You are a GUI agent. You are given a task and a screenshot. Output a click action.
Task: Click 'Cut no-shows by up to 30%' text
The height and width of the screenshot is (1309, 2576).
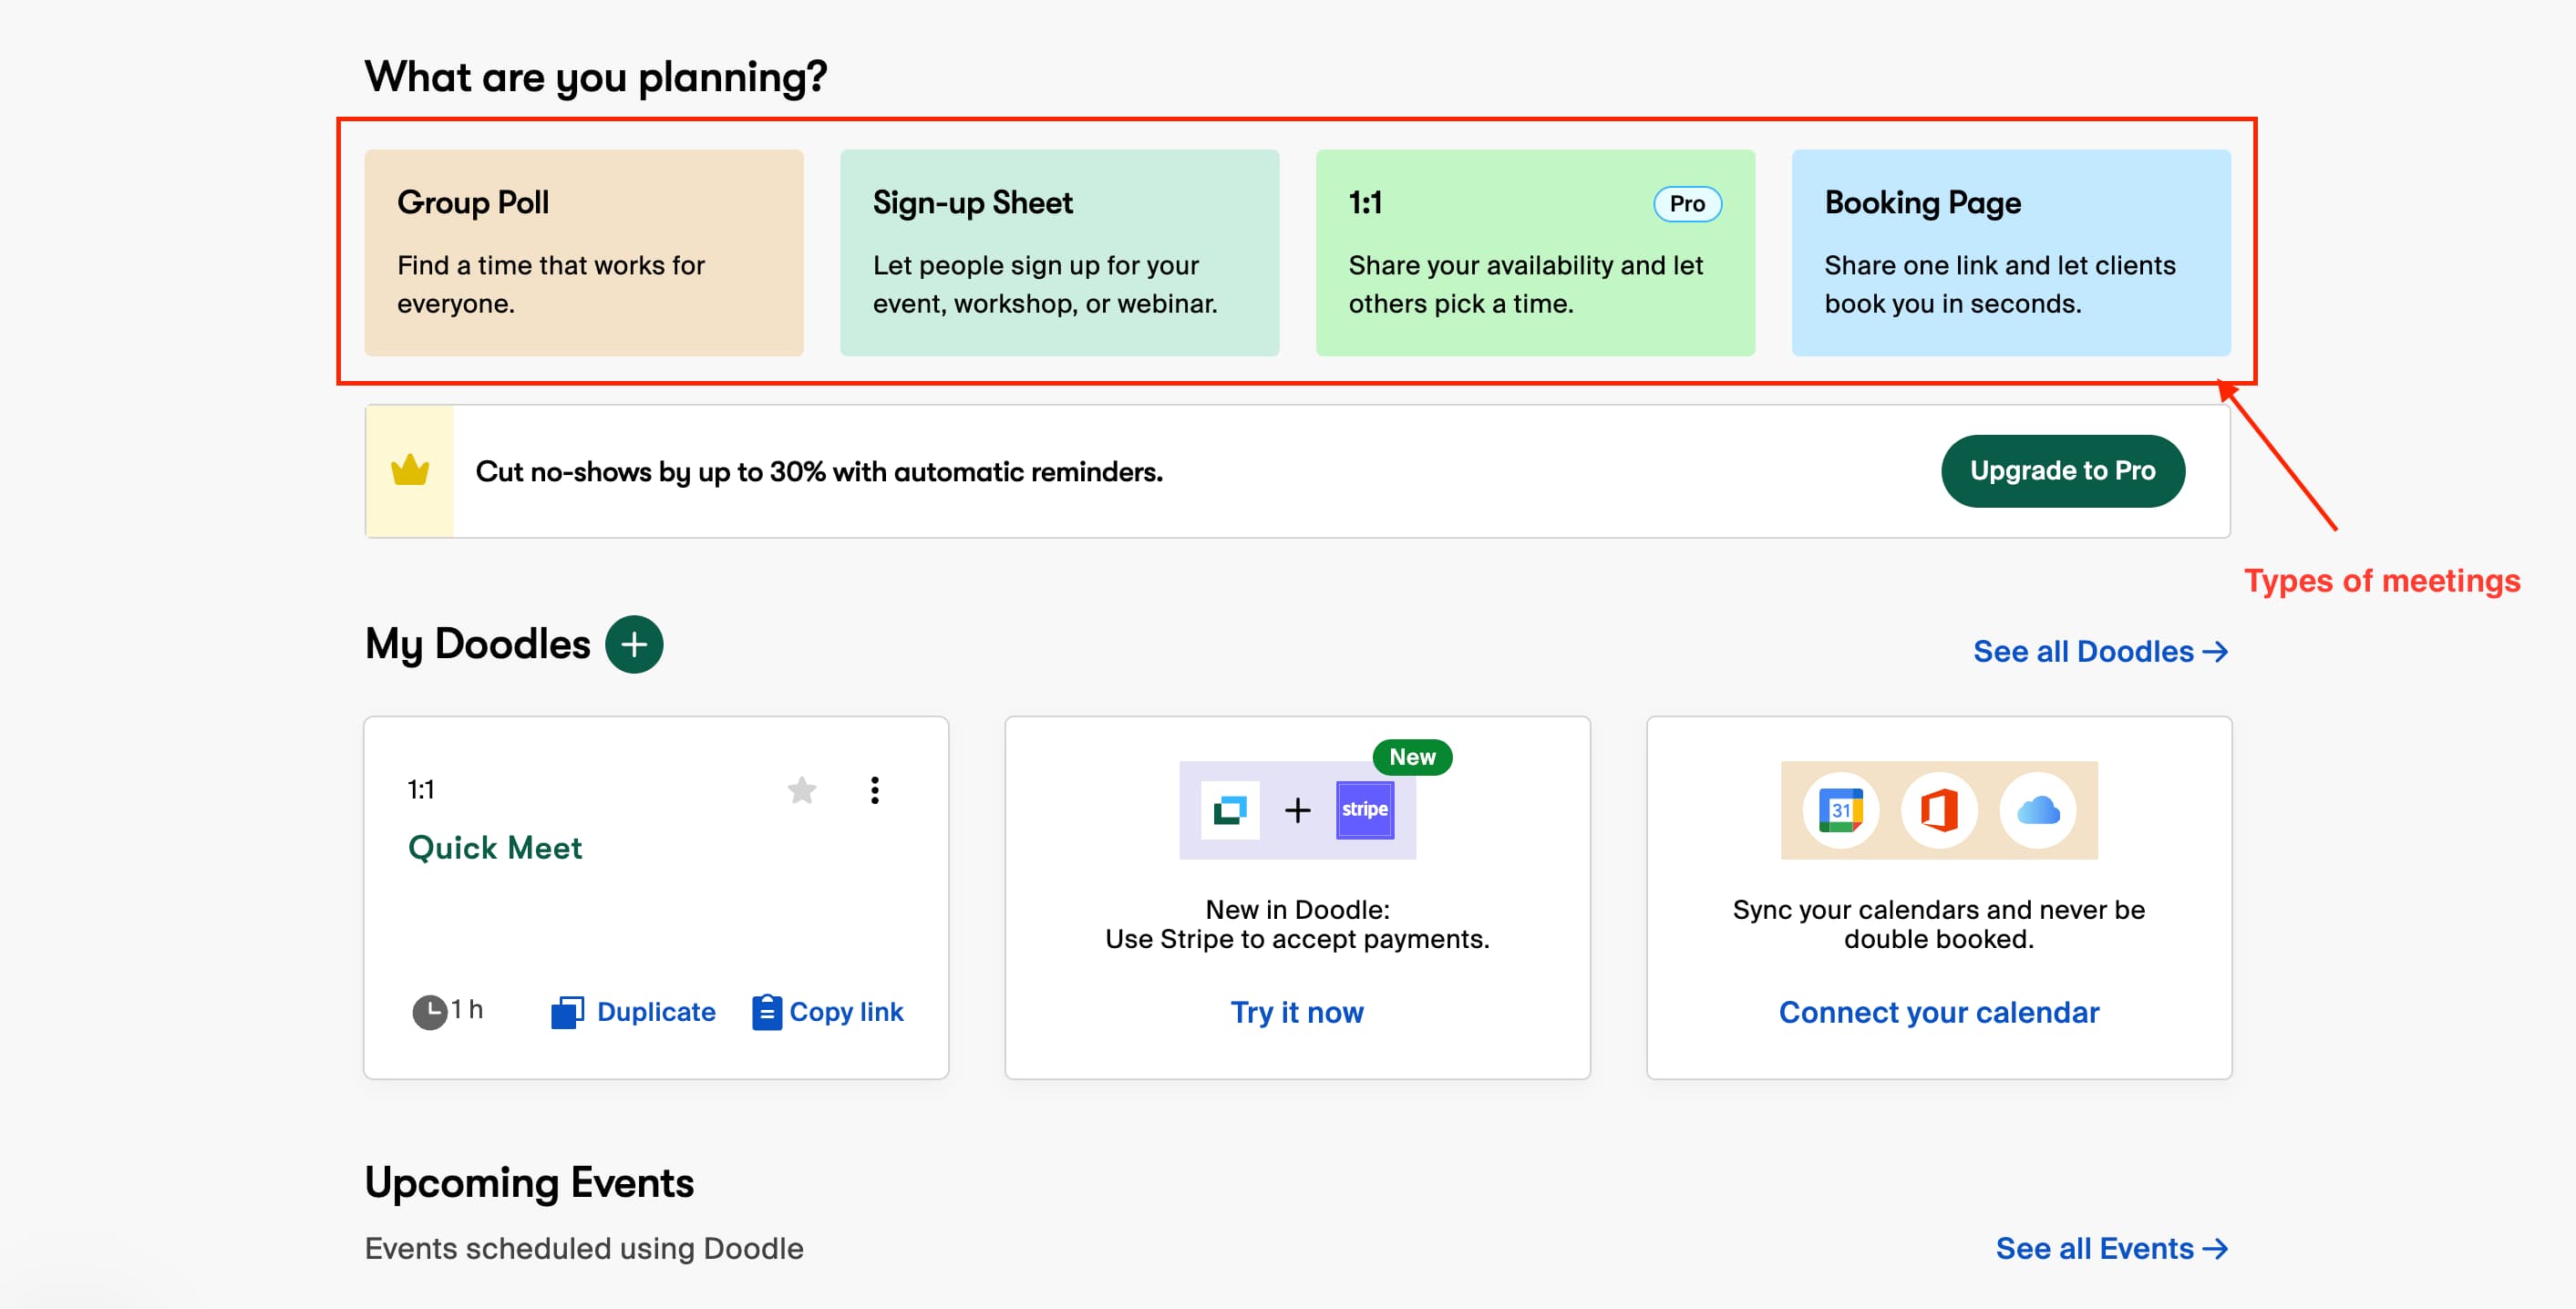tap(819, 472)
